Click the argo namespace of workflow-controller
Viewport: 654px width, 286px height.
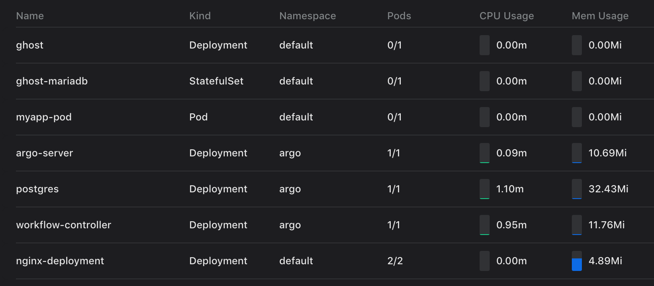tap(290, 225)
